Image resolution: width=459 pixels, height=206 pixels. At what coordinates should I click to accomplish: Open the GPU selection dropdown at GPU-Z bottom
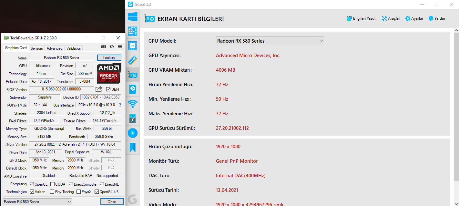point(37,201)
